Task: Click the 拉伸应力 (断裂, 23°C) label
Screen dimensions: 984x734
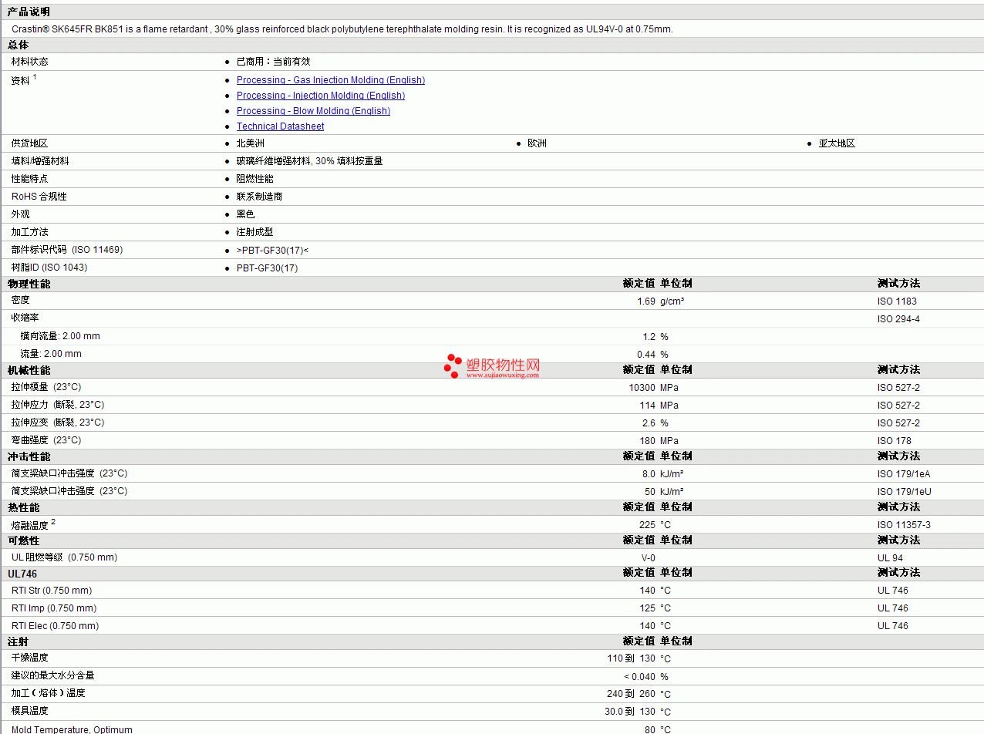Action: 58,405
